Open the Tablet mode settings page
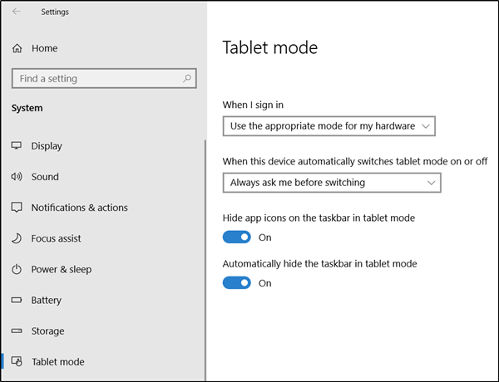This screenshot has height=382, width=499. click(x=57, y=361)
